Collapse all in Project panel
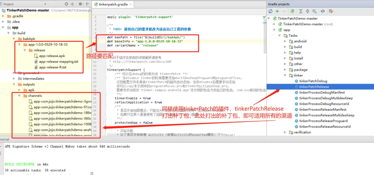374x175 pixels. (72, 4)
